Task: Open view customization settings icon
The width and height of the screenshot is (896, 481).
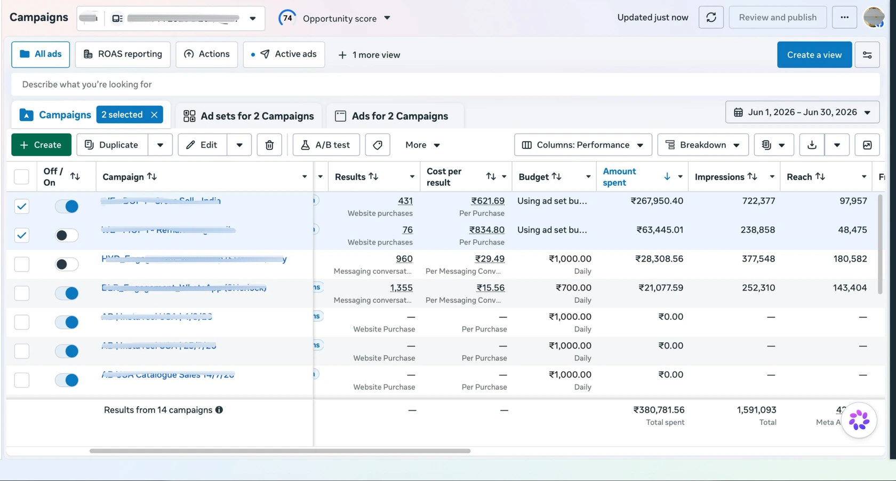Action: pyautogui.click(x=867, y=55)
